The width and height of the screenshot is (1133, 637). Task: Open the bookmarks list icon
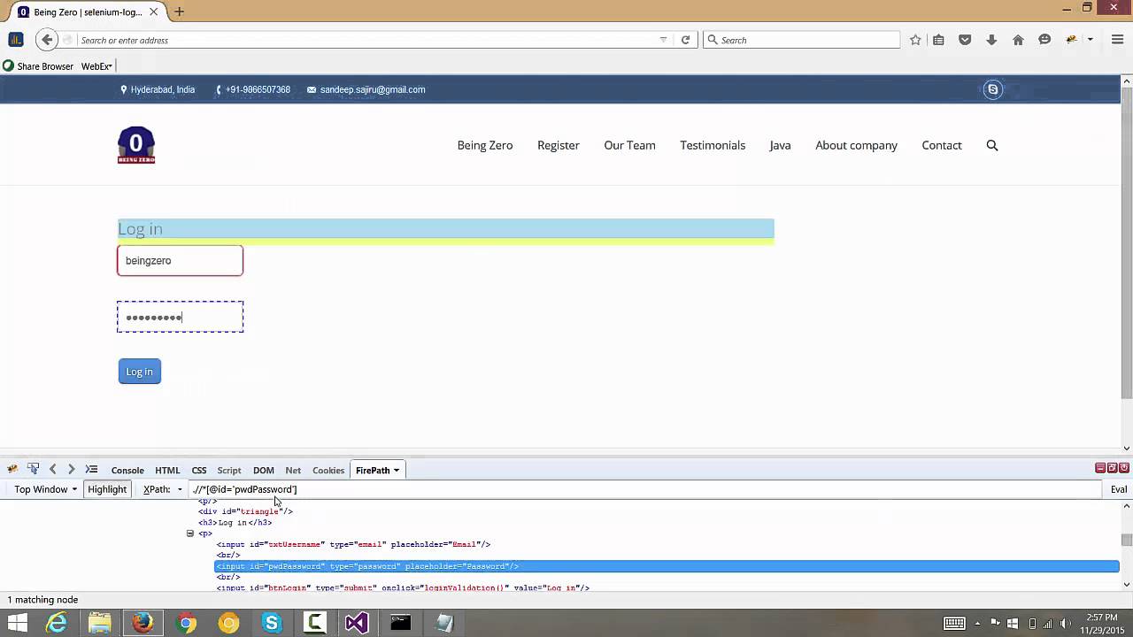939,40
